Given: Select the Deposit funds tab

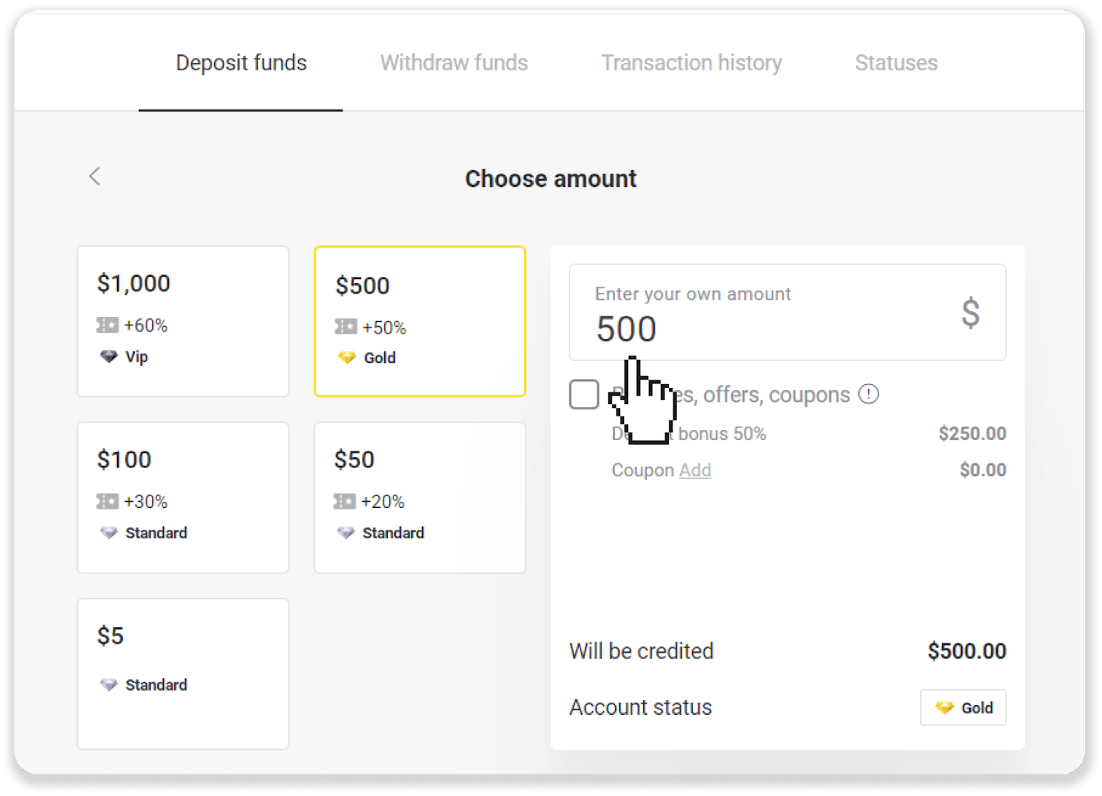Looking at the screenshot, I should tap(241, 63).
